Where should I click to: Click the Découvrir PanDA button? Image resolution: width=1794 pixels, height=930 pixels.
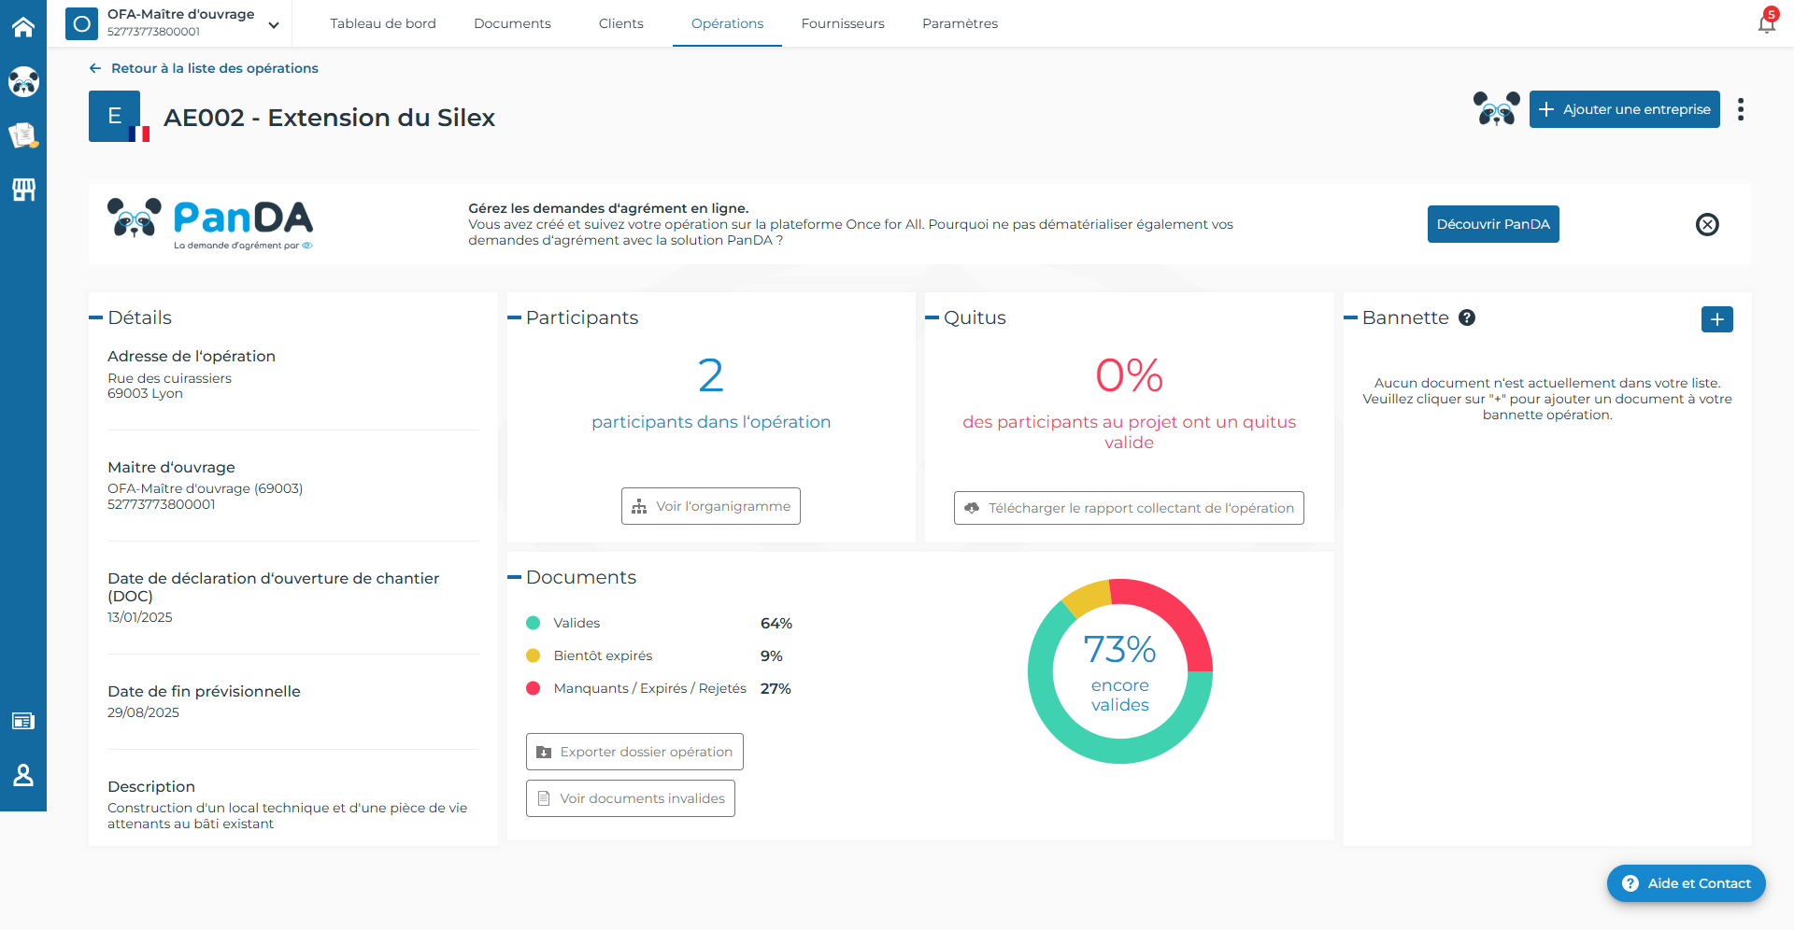(1493, 224)
